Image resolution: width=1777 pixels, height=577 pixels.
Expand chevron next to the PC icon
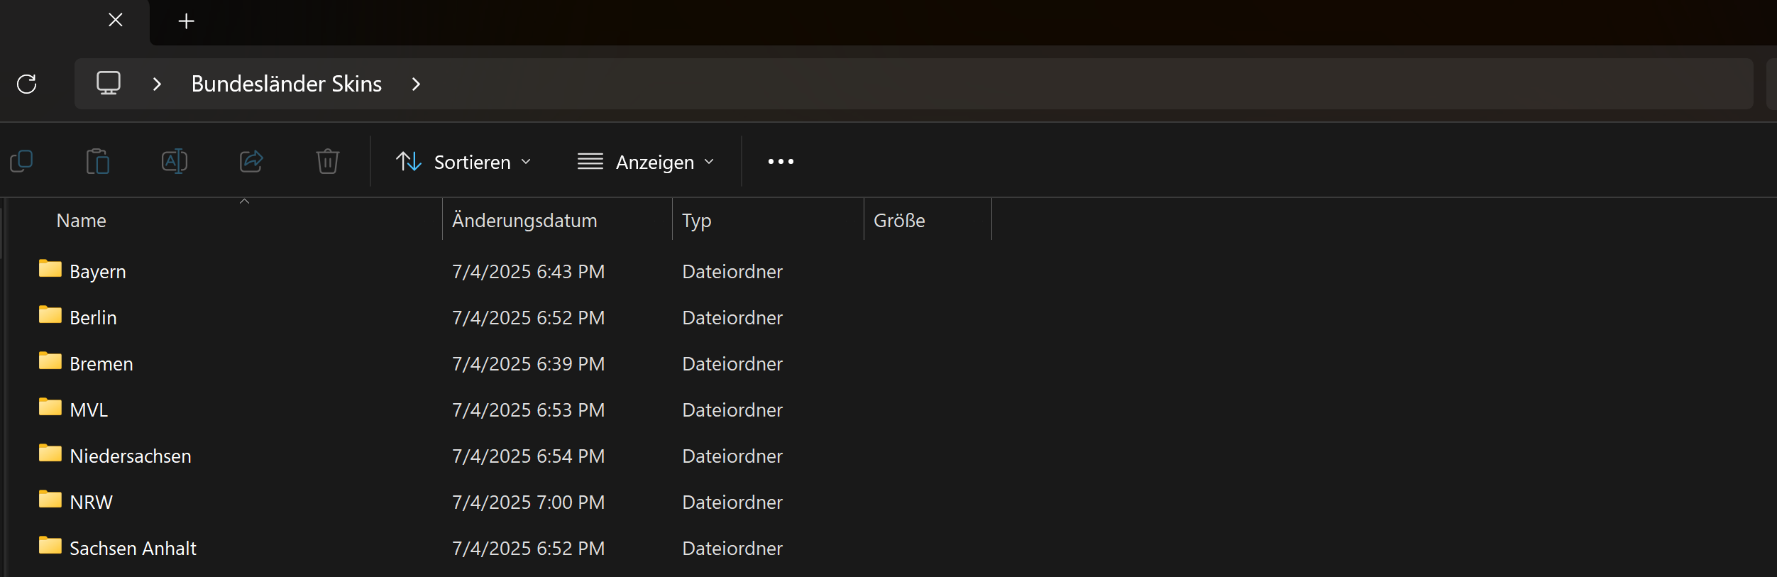(157, 84)
